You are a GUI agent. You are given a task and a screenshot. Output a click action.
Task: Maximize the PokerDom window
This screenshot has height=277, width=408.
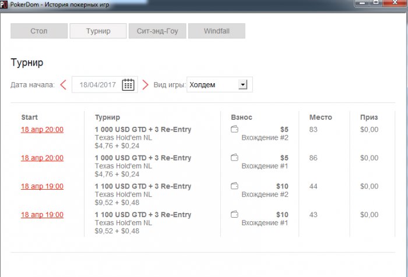coord(376,2)
